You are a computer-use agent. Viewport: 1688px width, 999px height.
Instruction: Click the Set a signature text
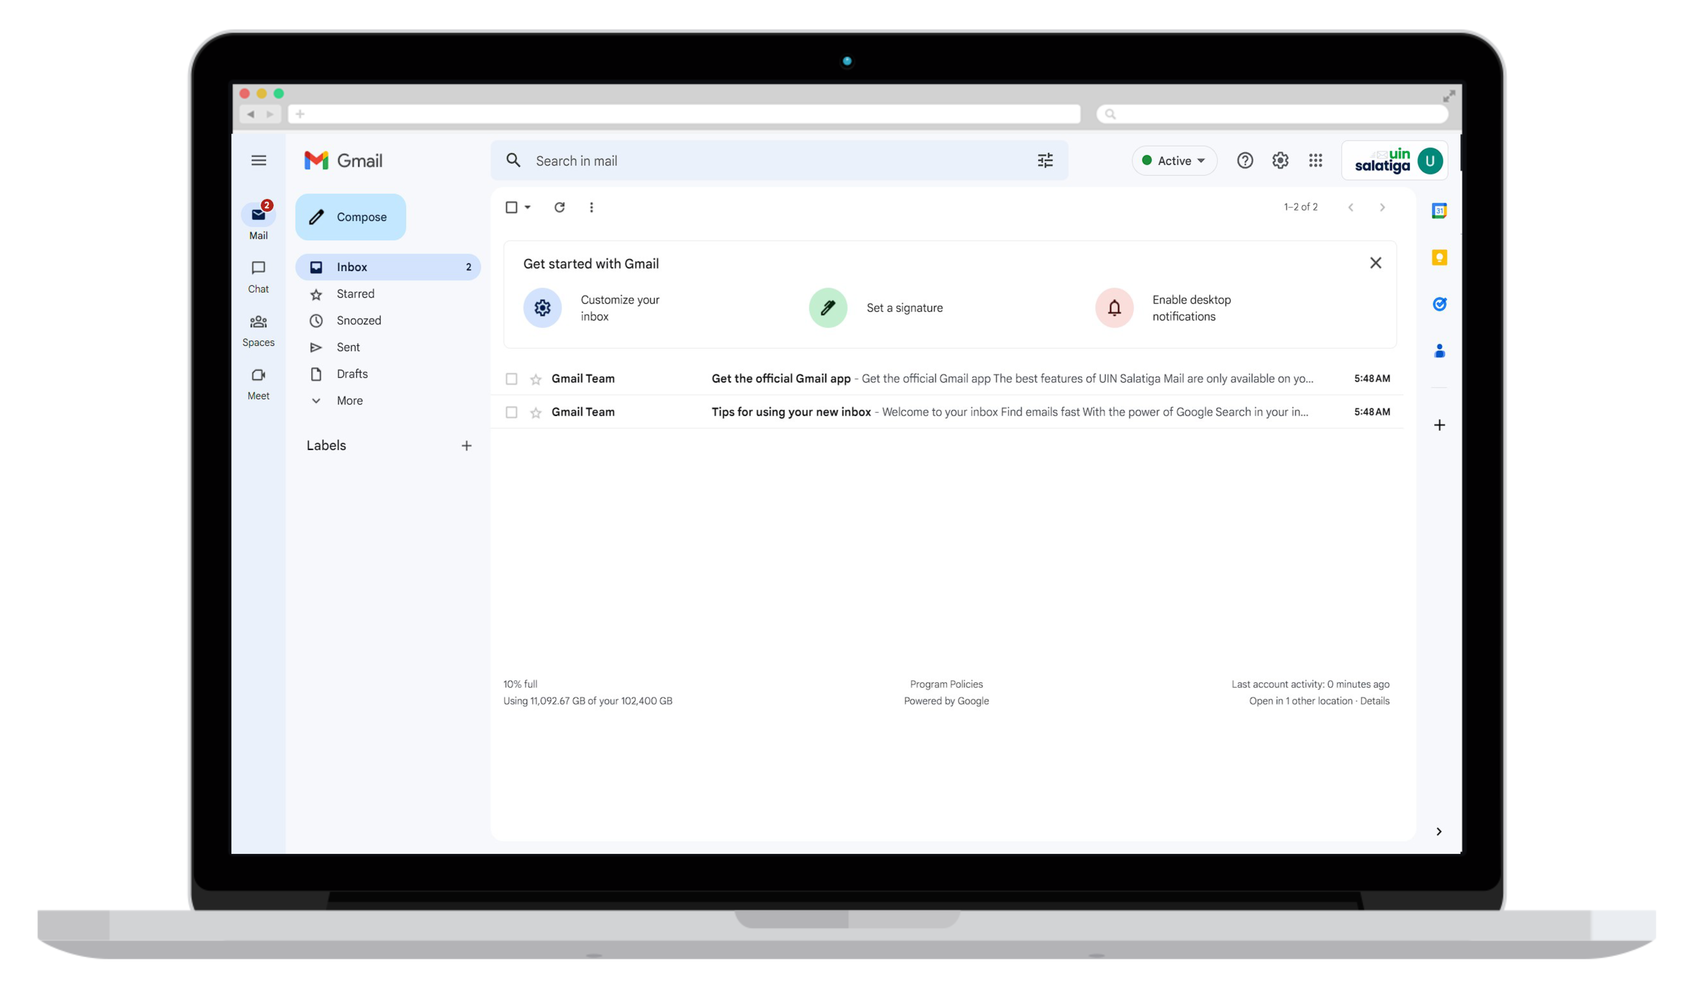click(x=904, y=308)
